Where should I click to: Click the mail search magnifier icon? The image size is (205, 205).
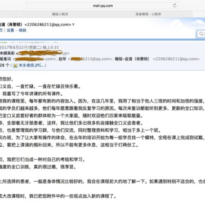pyautogui.click(x=201, y=34)
